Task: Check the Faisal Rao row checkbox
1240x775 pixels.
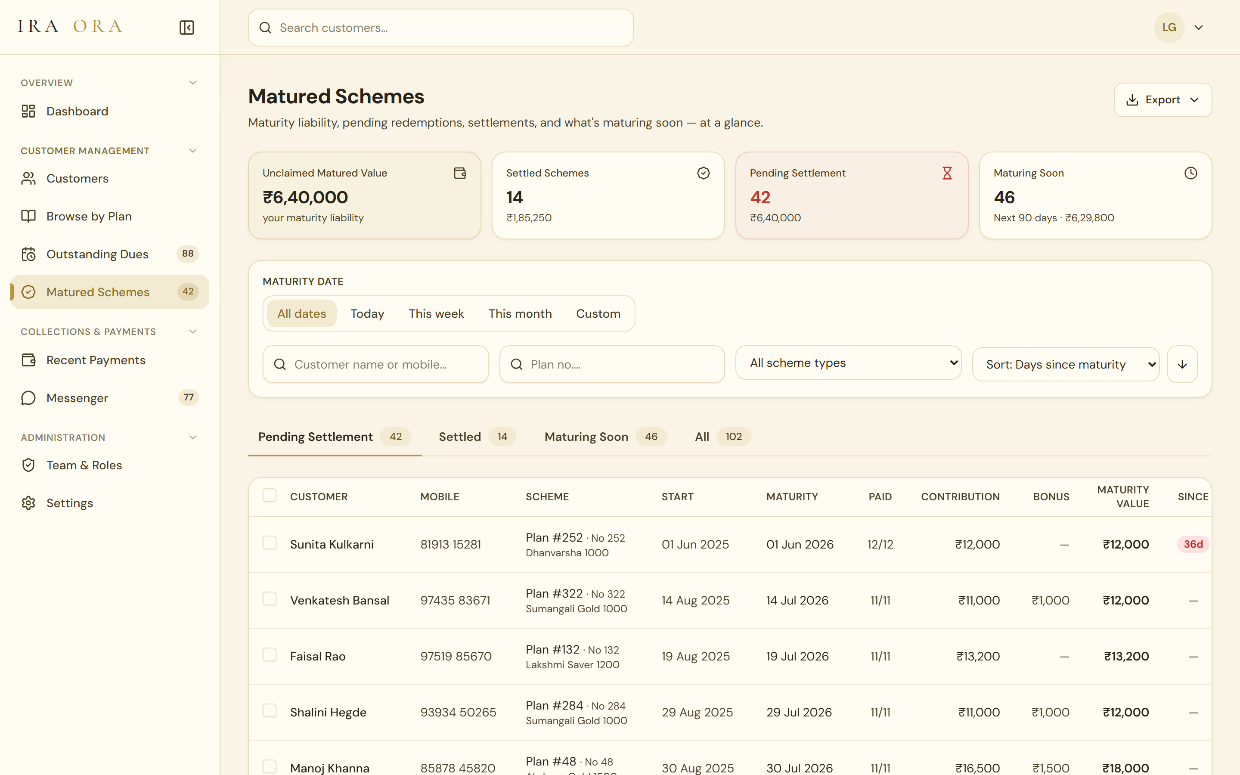Action: [x=270, y=654]
